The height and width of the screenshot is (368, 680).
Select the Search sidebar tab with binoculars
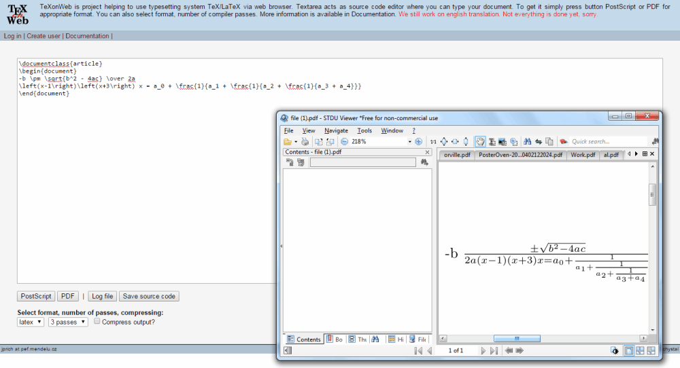pyautogui.click(x=375, y=339)
